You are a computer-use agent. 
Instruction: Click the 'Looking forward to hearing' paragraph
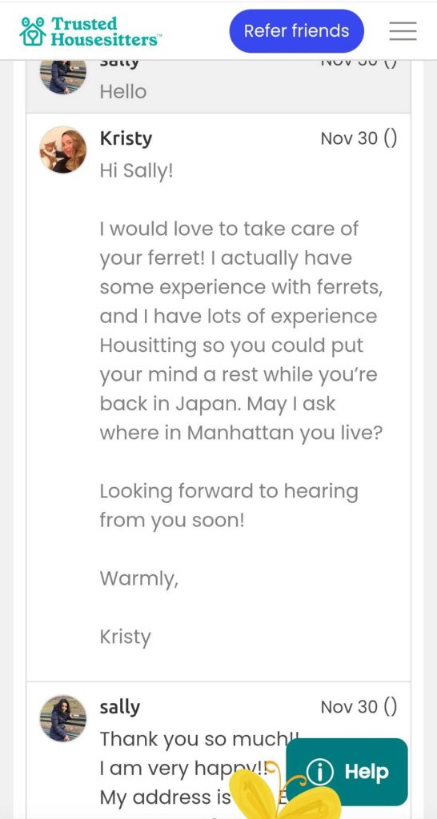tap(229, 505)
